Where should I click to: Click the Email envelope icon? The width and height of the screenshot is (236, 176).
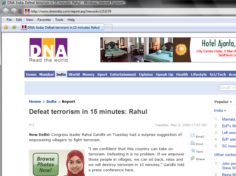point(193,135)
